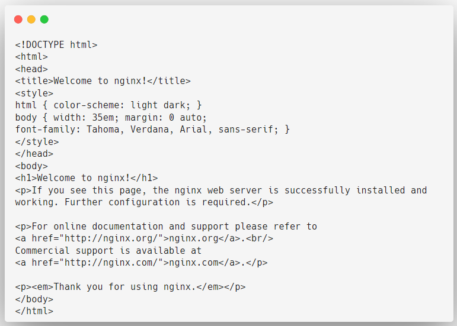The height and width of the screenshot is (326, 457).
Task: Click the closing </head> tag
Action: [34, 154]
